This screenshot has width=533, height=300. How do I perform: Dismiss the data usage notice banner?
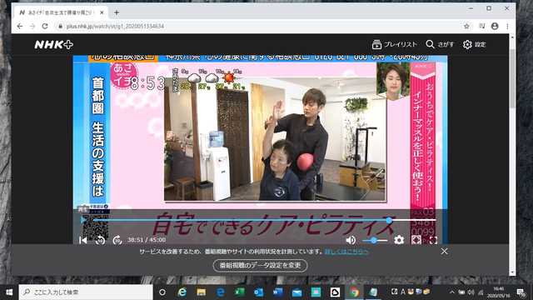[x=444, y=252]
